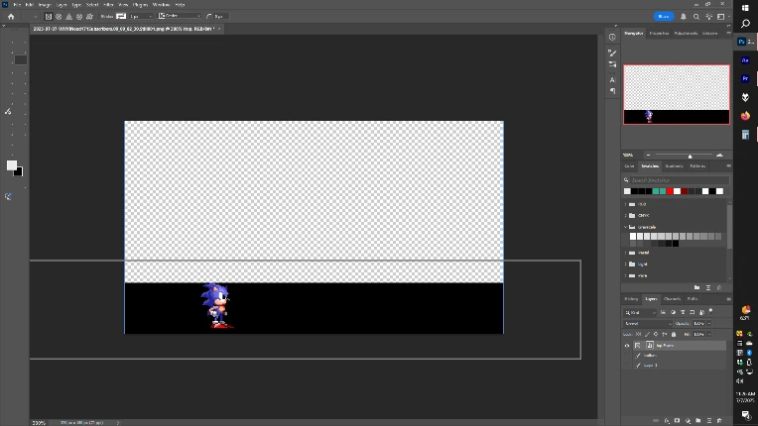
Task: Collapse the Grayscale swatch folder
Action: point(625,227)
